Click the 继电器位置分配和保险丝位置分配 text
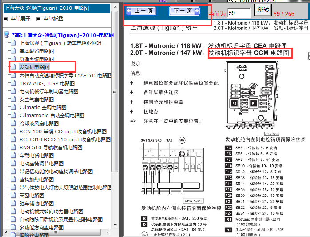The width and height of the screenshot is (310, 237). [181, 83]
